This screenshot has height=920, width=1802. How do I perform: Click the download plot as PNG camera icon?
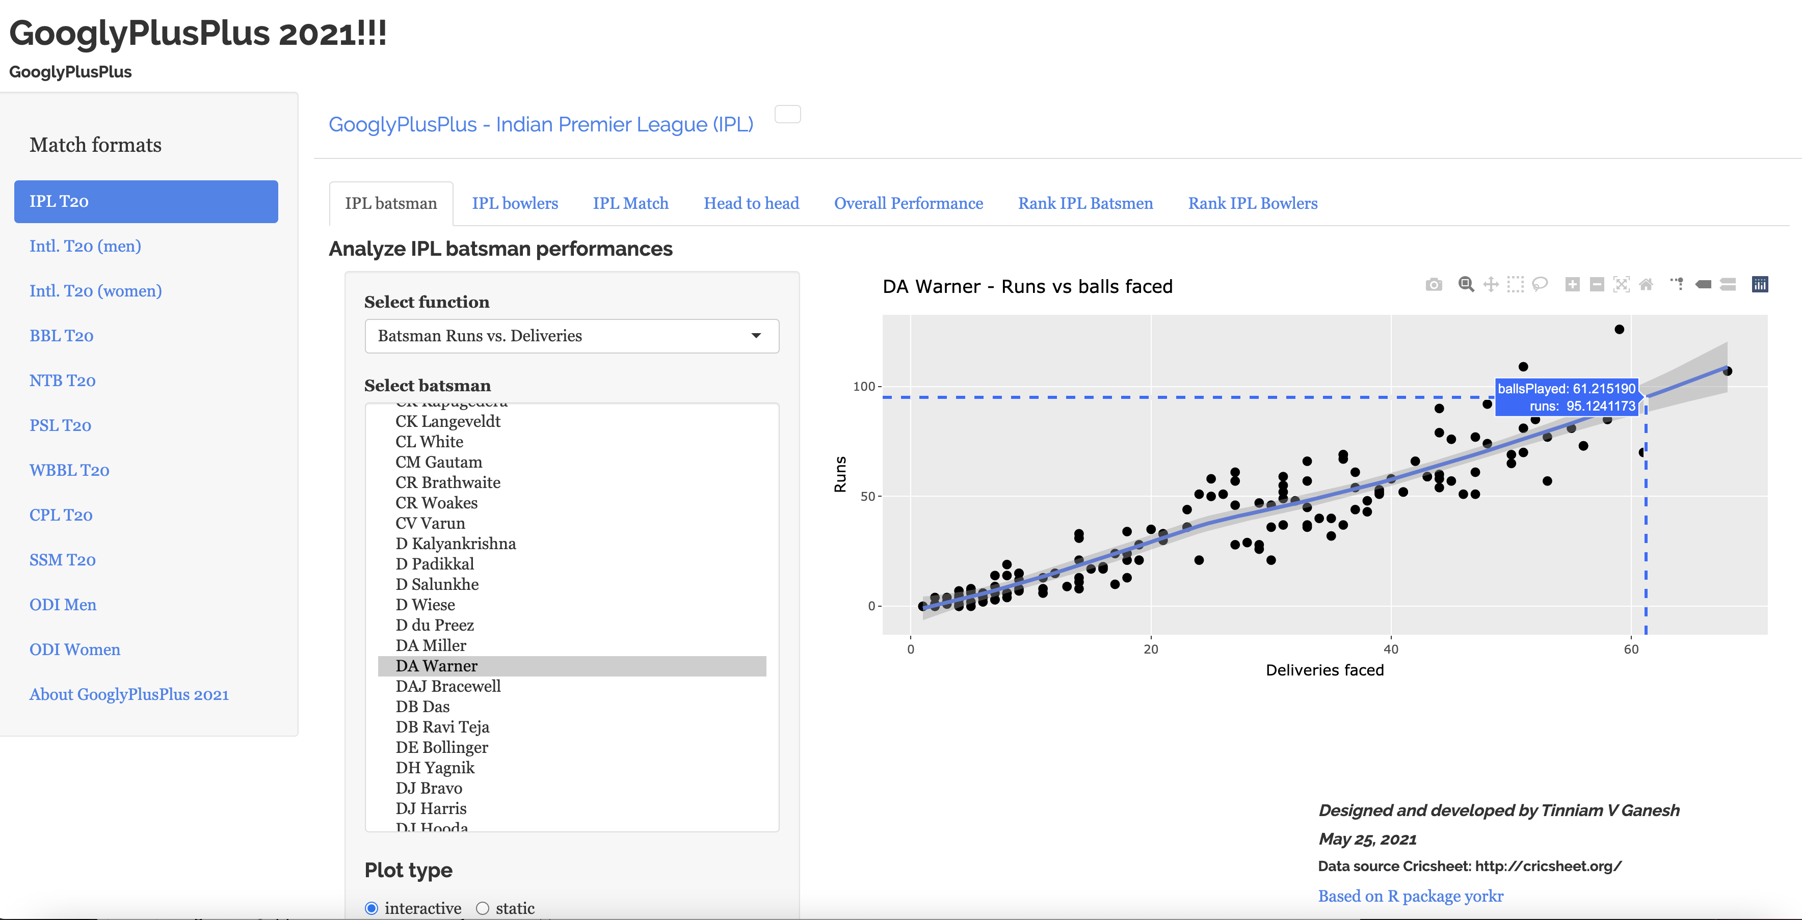pyautogui.click(x=1434, y=285)
